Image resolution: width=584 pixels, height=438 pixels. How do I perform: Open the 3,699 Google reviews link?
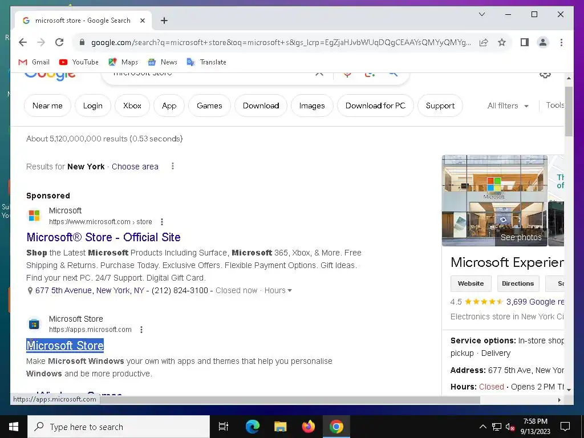(x=535, y=302)
